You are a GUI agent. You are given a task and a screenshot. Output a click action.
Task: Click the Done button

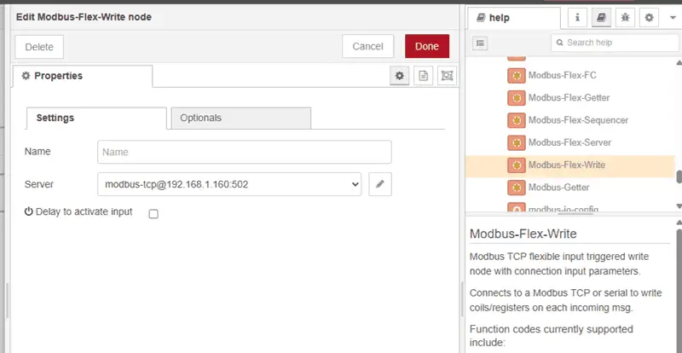427,47
